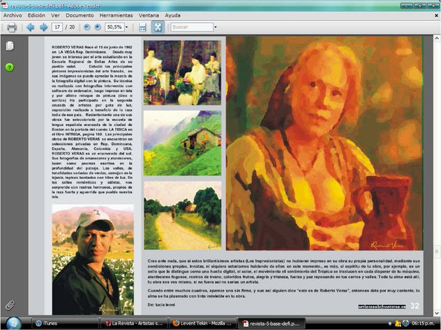The width and height of the screenshot is (441, 330).
Task: Open the Archivo menu
Action: [x=13, y=15]
